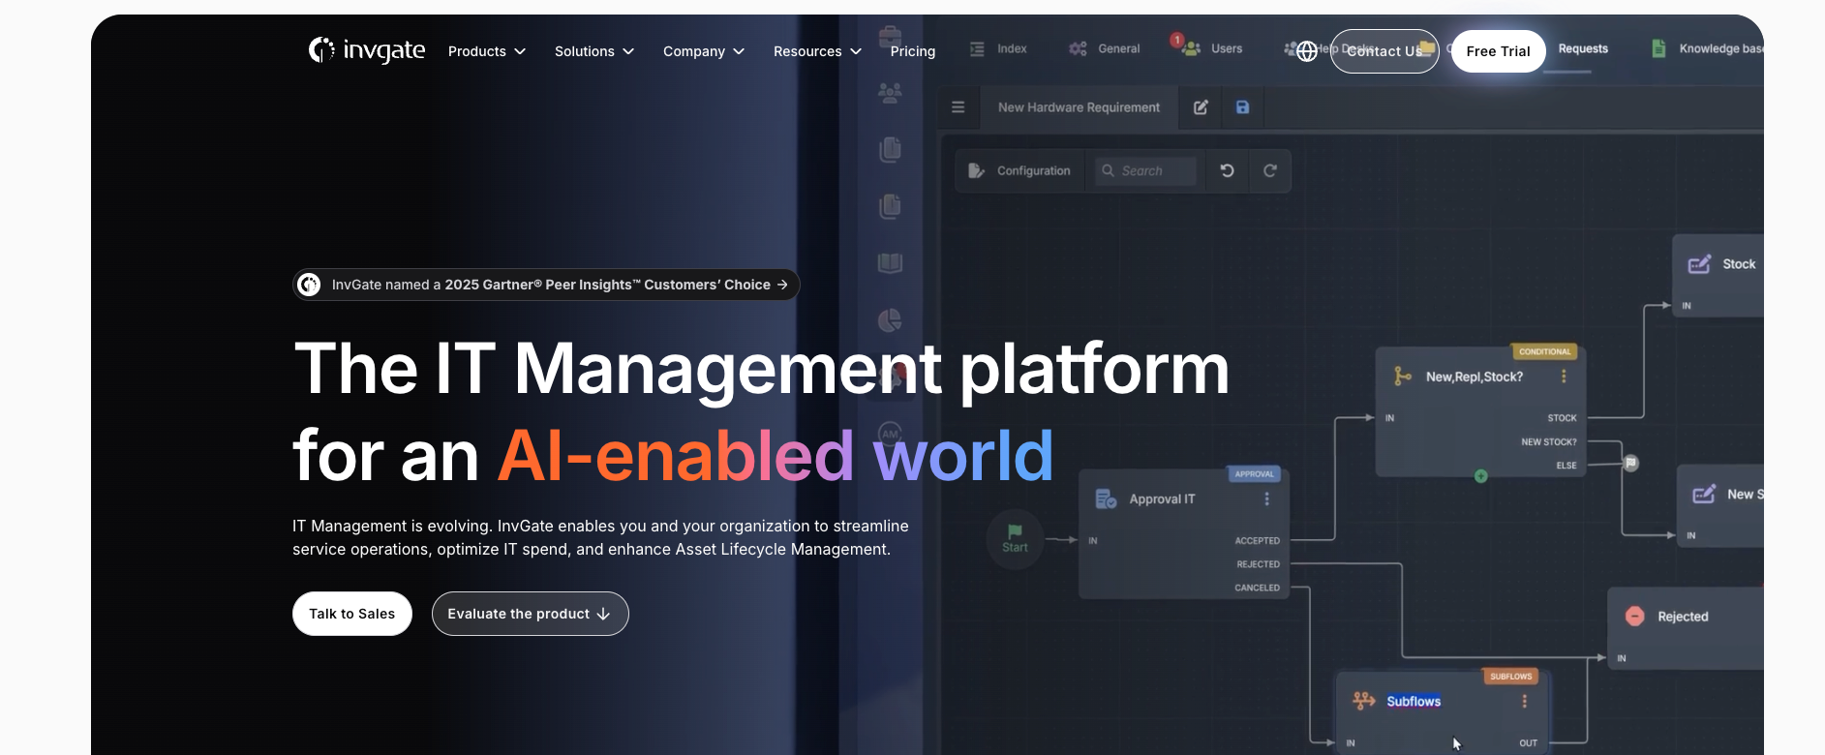Screen dimensions: 1825x755
Task: Click the NEW STOCK? output label
Action: [x=1548, y=441]
